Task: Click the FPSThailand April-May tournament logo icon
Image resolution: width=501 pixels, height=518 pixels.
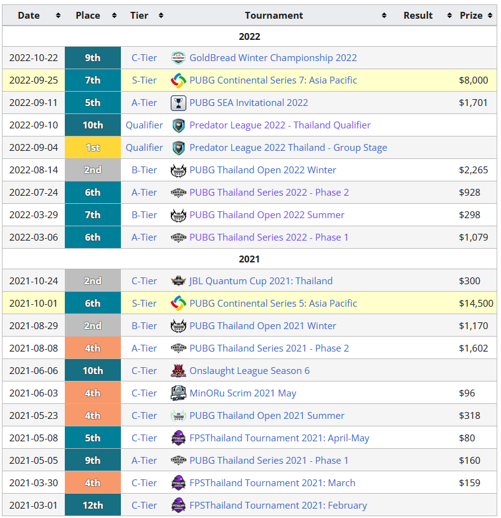Action: pos(178,438)
